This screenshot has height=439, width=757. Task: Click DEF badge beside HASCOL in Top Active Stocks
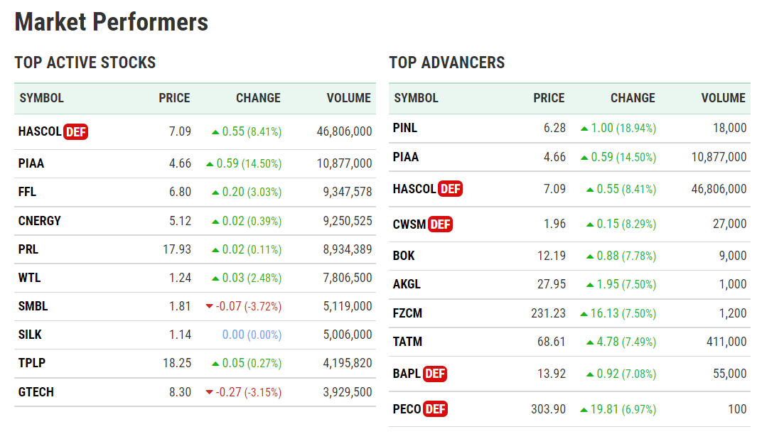(x=76, y=131)
